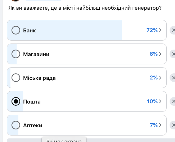Open Магазини voters via chevron arrow
Screen dimensions: 175x142
[160, 54]
